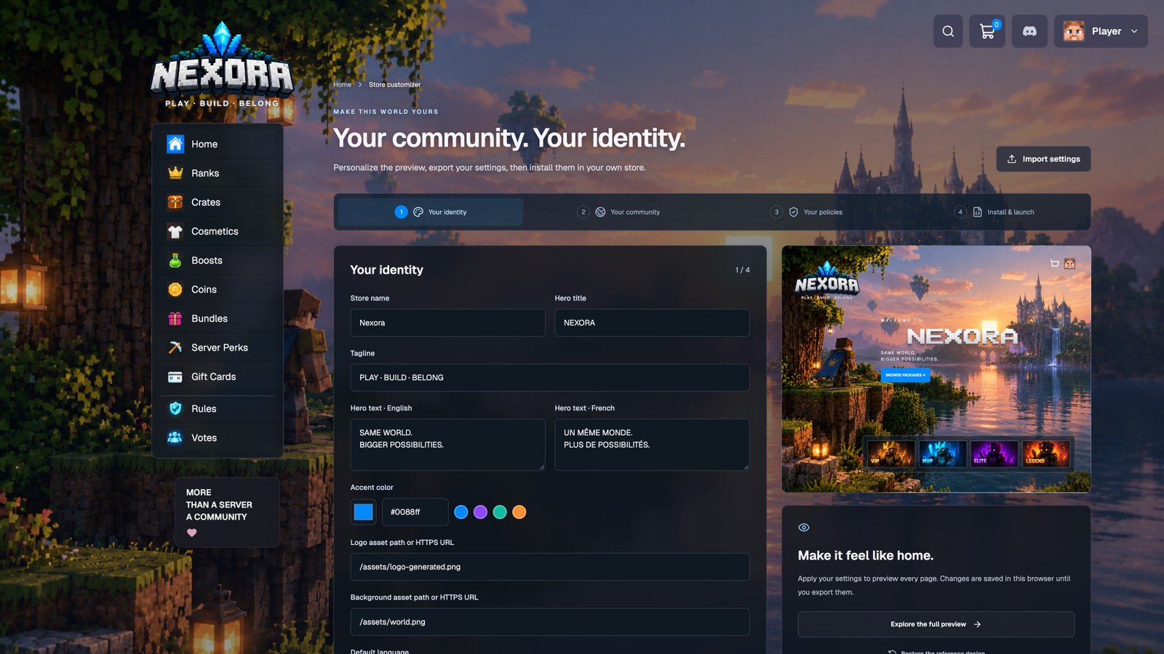Click the store preview thumbnail image
The image size is (1164, 654).
[x=936, y=369]
